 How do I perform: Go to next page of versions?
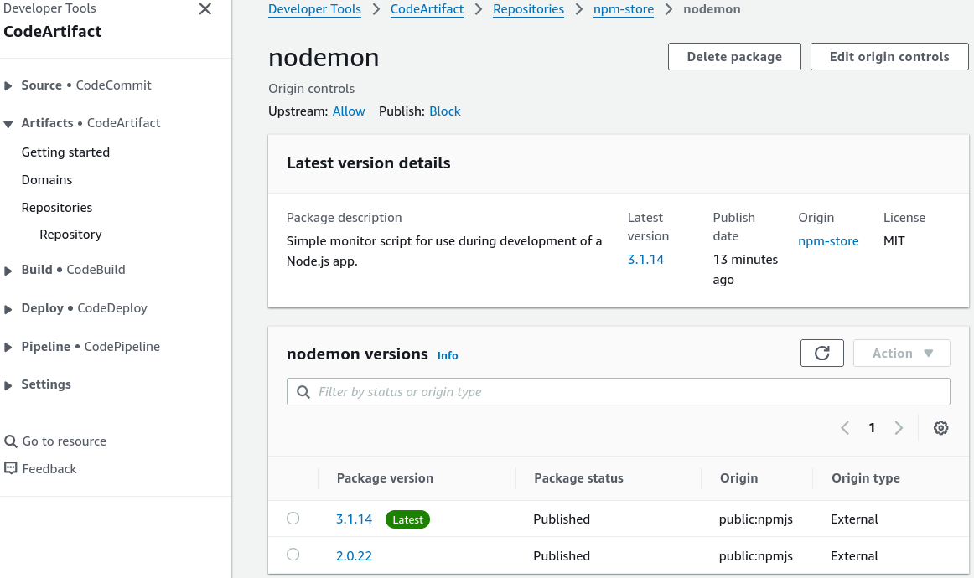click(x=899, y=428)
